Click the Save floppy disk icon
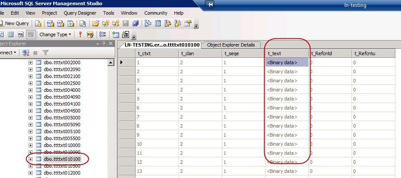 coord(126,24)
